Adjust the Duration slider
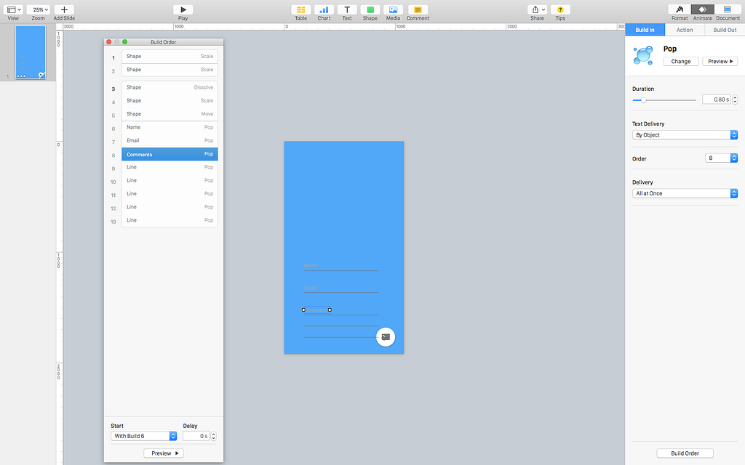The image size is (745, 465). [643, 100]
